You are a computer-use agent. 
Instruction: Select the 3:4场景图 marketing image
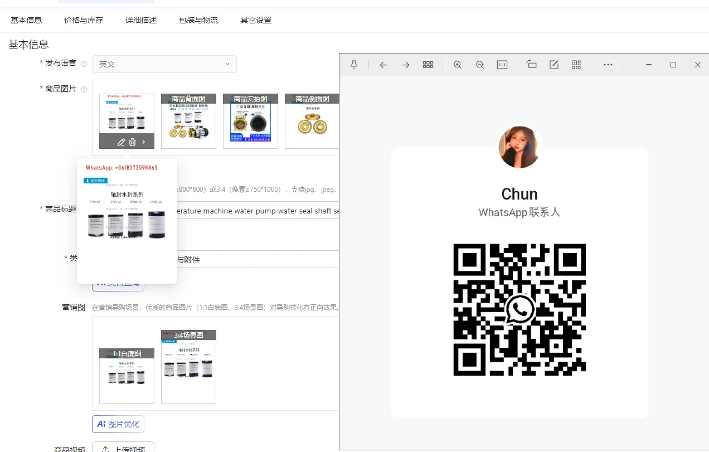pos(188,367)
